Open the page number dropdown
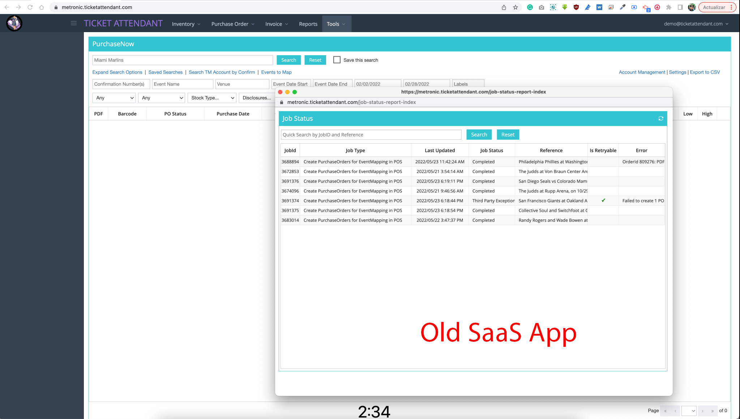 coord(689,411)
